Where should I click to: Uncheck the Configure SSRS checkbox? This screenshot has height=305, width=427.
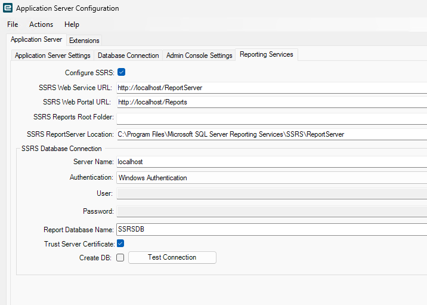(x=121, y=72)
